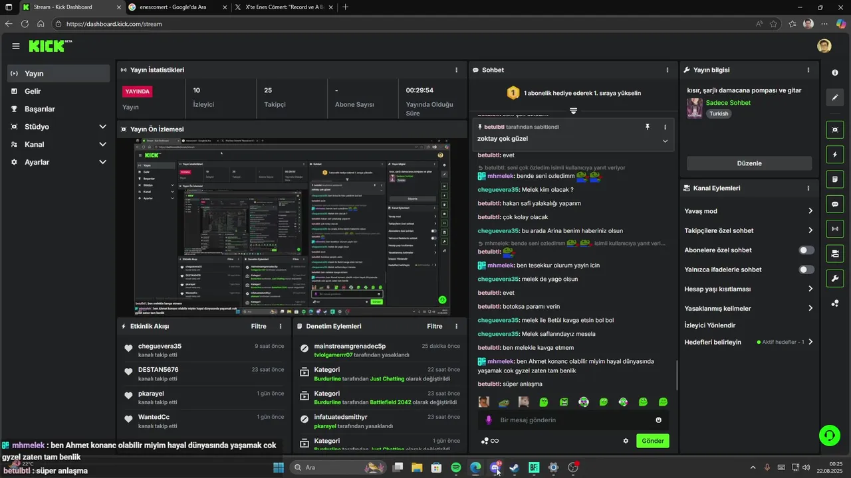The width and height of the screenshot is (851, 478).
Task: Click the Bir mesaj gönderin field
Action: pyautogui.click(x=573, y=420)
